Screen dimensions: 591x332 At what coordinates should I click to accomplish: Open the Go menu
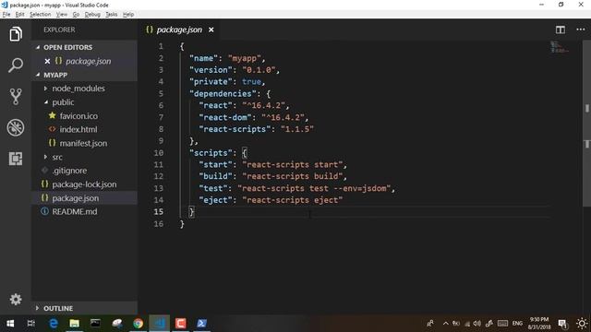76,15
